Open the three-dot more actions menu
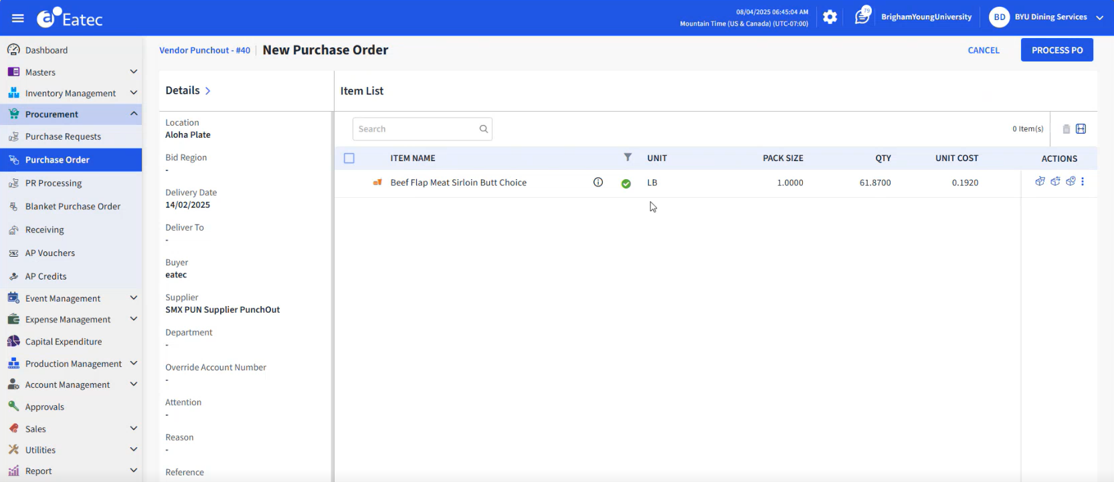 coord(1083,181)
